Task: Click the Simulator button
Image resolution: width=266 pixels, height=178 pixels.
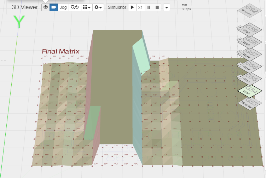Action: click(x=117, y=7)
